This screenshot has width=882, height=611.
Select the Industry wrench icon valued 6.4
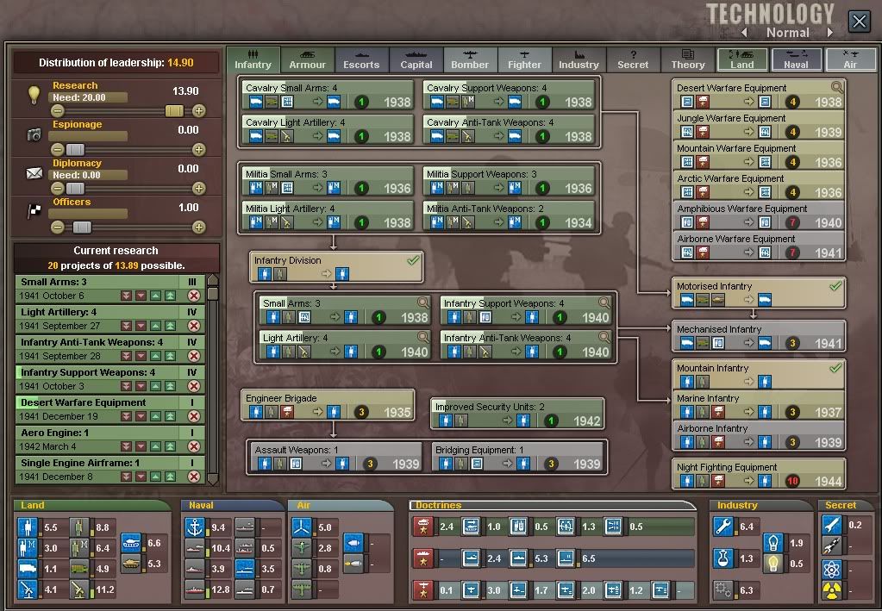click(x=722, y=527)
